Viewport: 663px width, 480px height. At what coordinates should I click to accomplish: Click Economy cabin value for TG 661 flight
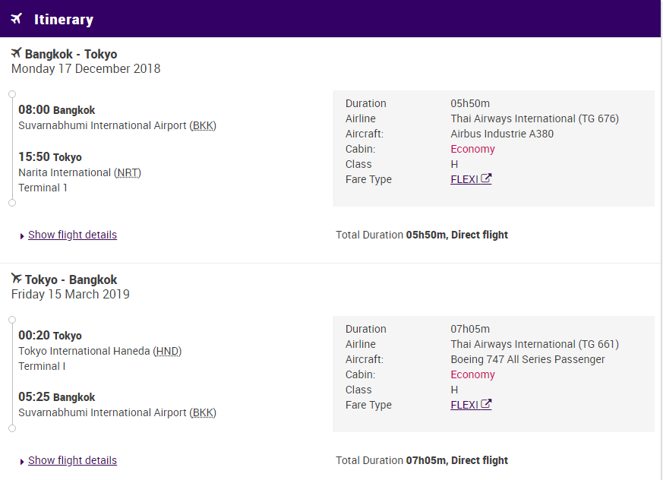(x=472, y=374)
